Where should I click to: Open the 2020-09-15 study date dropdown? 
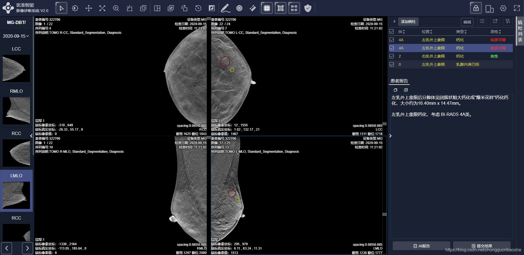[x=16, y=36]
